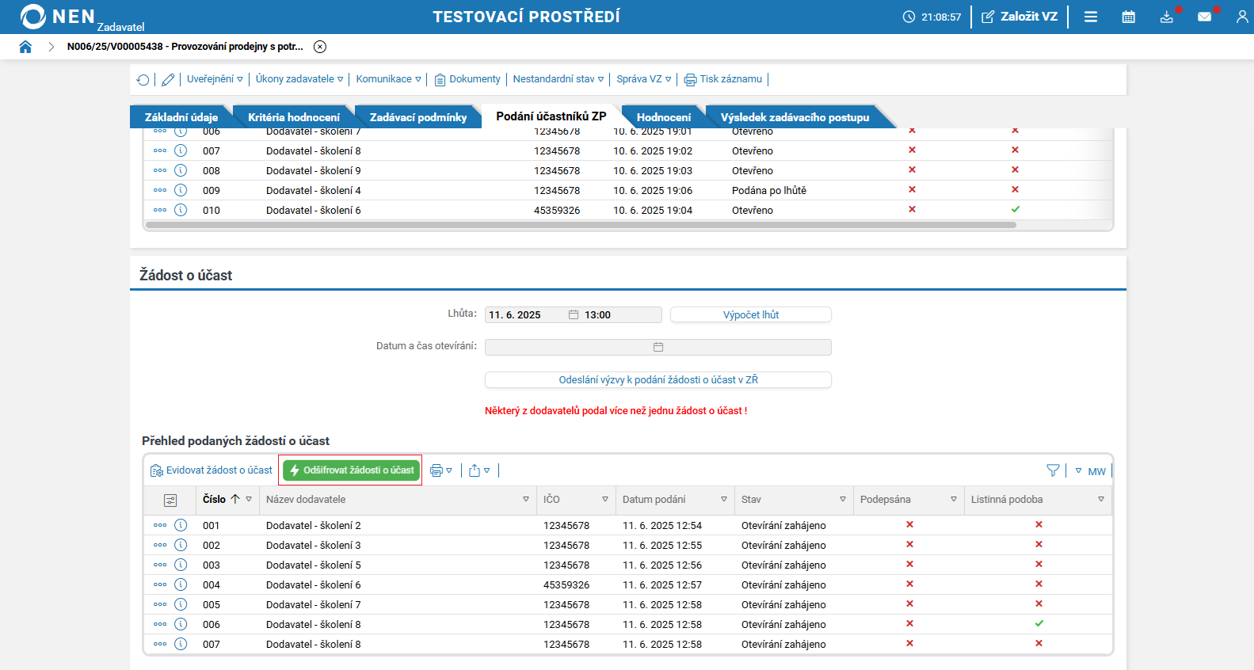The width and height of the screenshot is (1254, 670).
Task: Click the home icon in breadcrumb
Action: (25, 47)
